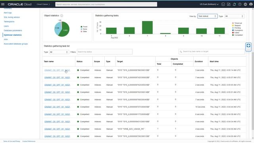The width and height of the screenshot is (254, 143).
Task: Open the chart Type All dropdown
Action: (235, 16)
